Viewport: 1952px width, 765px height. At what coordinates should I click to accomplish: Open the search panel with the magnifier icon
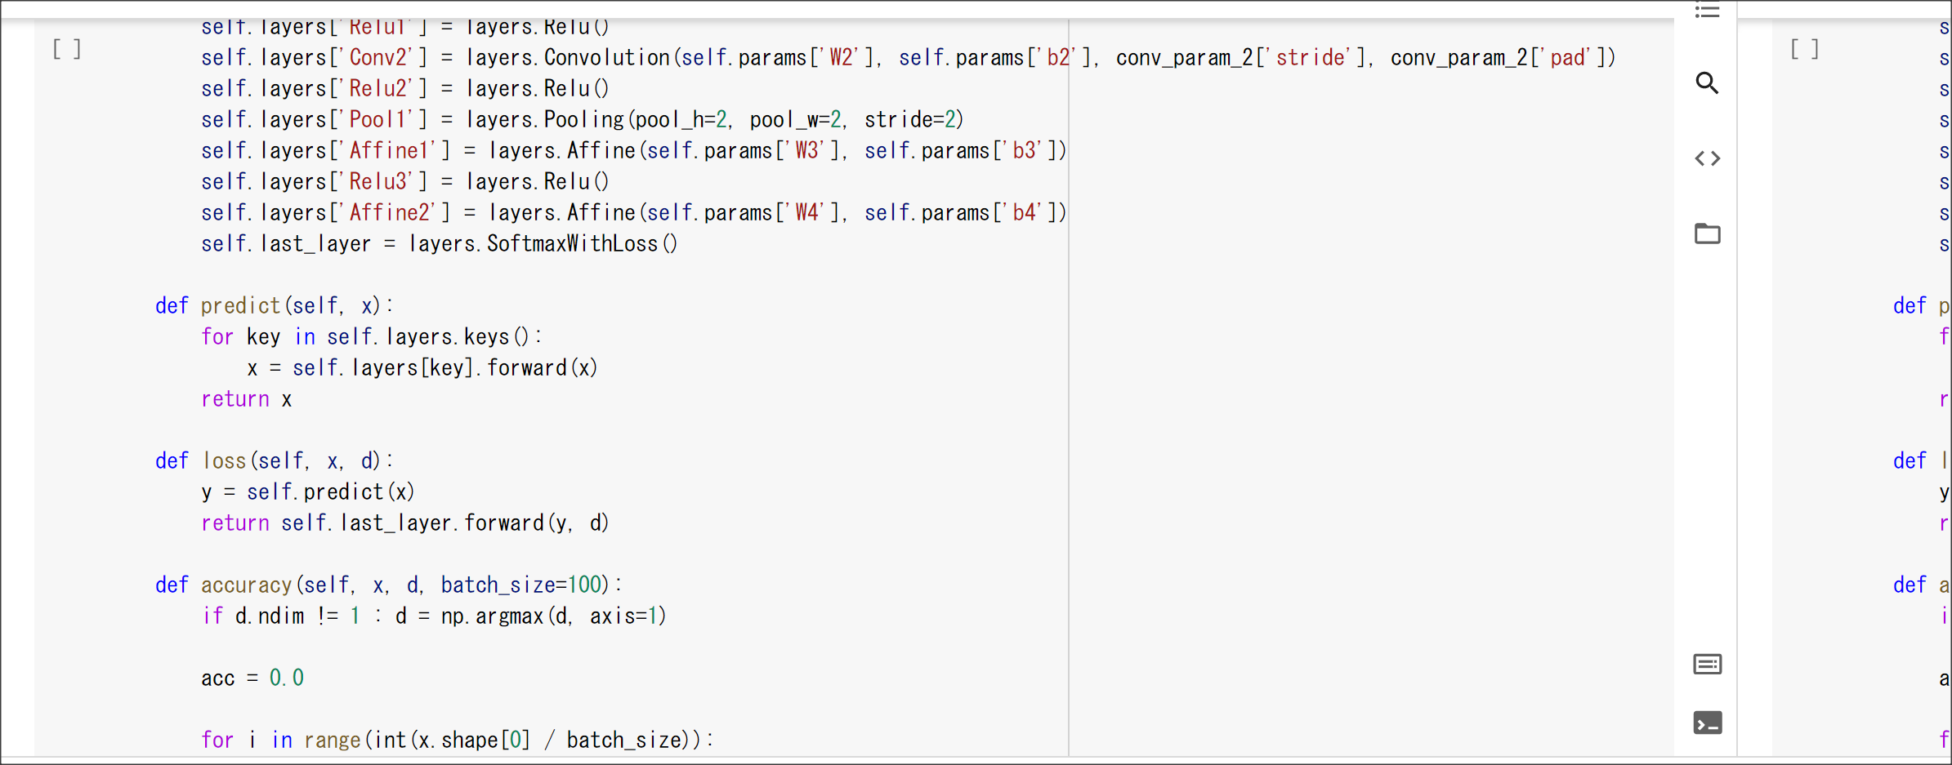click(x=1707, y=83)
